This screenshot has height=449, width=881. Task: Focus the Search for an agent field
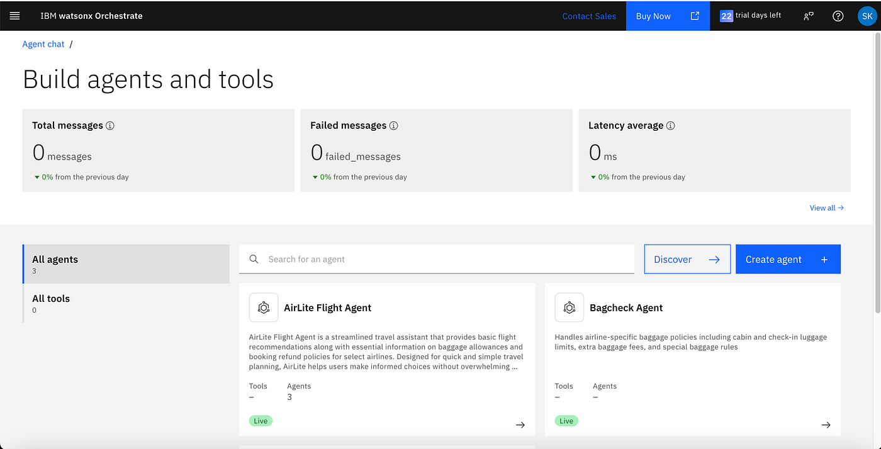(x=437, y=259)
